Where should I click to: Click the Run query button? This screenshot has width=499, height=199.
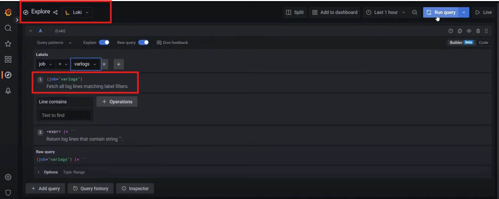click(441, 12)
